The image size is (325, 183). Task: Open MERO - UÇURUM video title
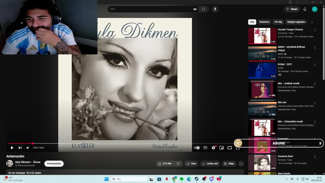pyautogui.click(x=291, y=49)
